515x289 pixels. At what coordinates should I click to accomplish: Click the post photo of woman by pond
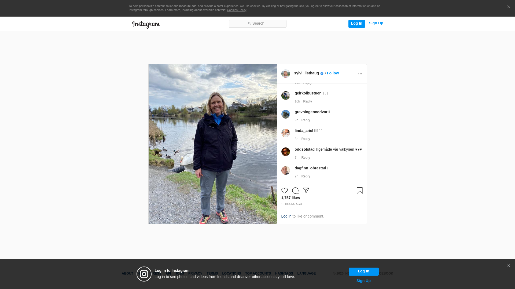click(213, 144)
